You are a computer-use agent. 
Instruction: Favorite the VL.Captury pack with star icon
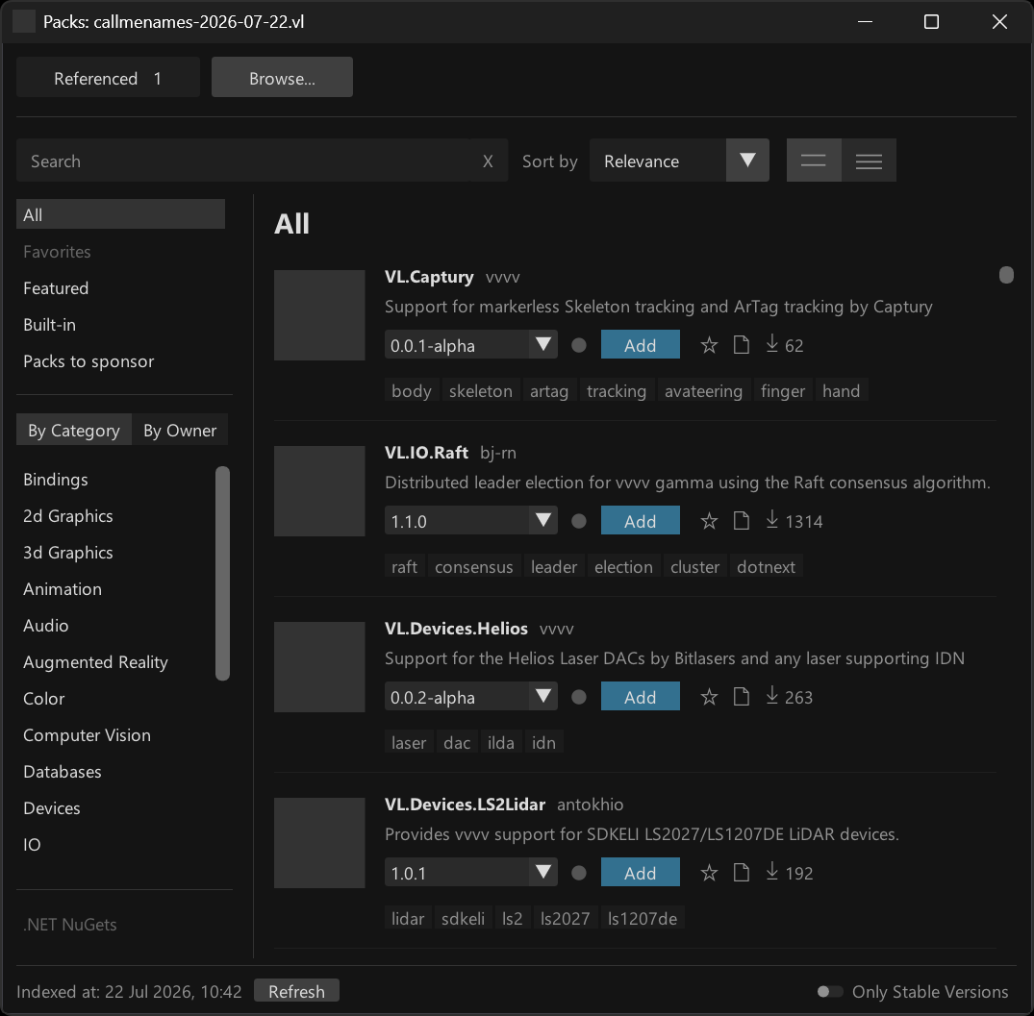[709, 345]
